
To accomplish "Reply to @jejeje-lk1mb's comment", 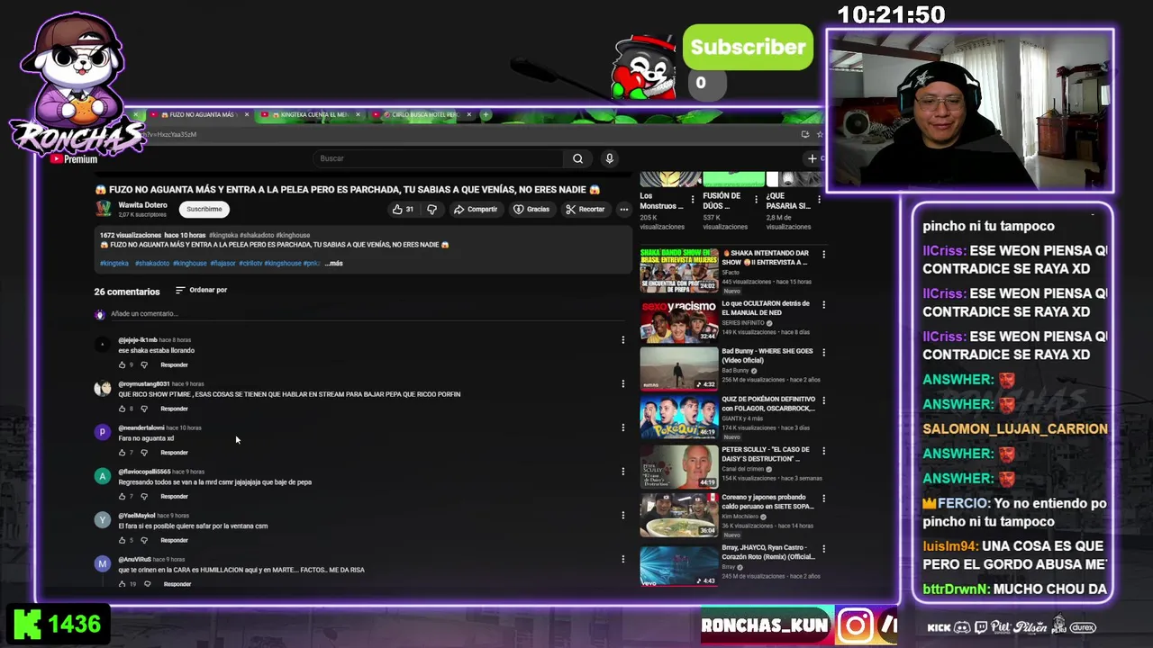I will pos(174,364).
